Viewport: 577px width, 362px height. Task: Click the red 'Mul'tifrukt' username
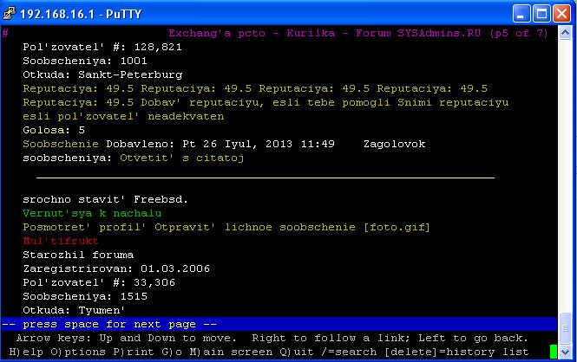click(x=61, y=242)
